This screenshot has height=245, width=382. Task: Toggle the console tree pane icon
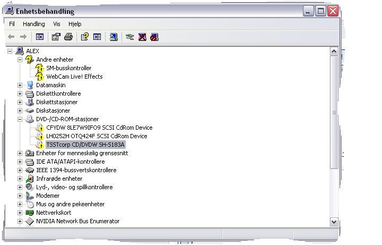(40, 37)
